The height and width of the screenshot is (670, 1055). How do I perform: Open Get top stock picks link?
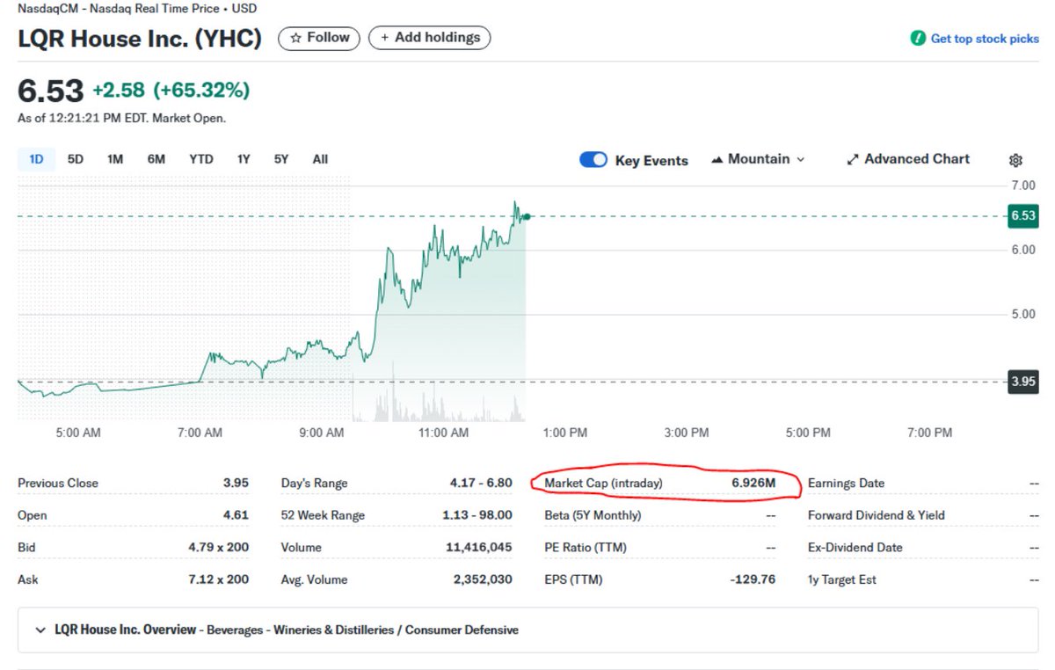[974, 39]
